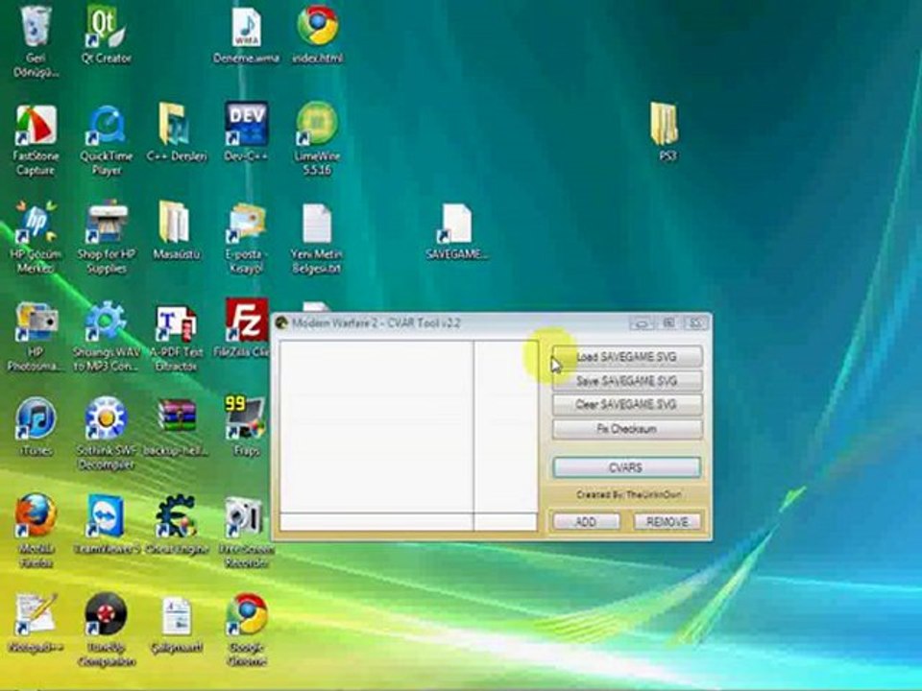The width and height of the screenshot is (922, 691).
Task: Minimize the CVAR Tool window
Action: (642, 323)
